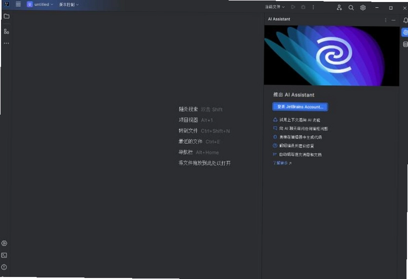Hide the AI Assistant panel
The width and height of the screenshot is (408, 279).
click(x=393, y=21)
